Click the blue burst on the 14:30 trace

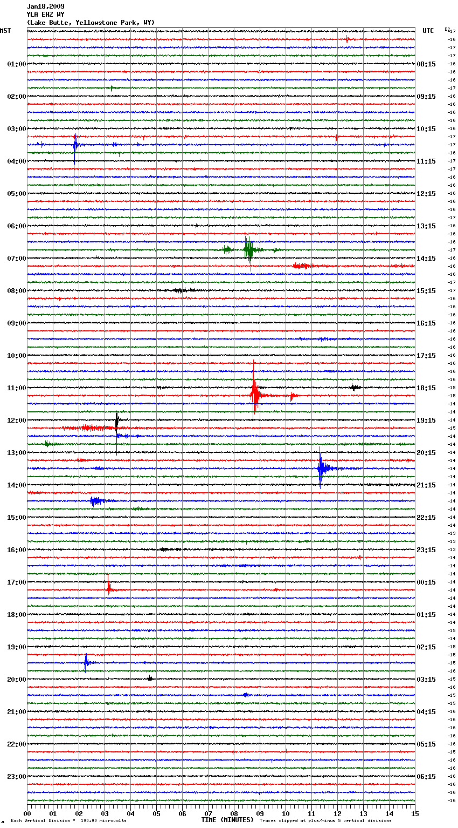coord(96,501)
